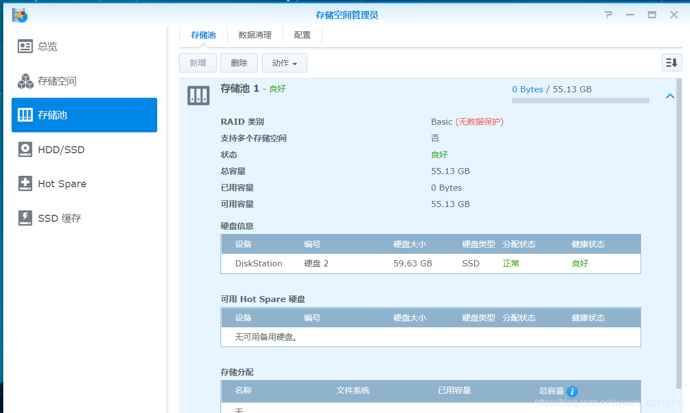
Task: Switch to the 数据清理 tab
Action: click(x=255, y=35)
